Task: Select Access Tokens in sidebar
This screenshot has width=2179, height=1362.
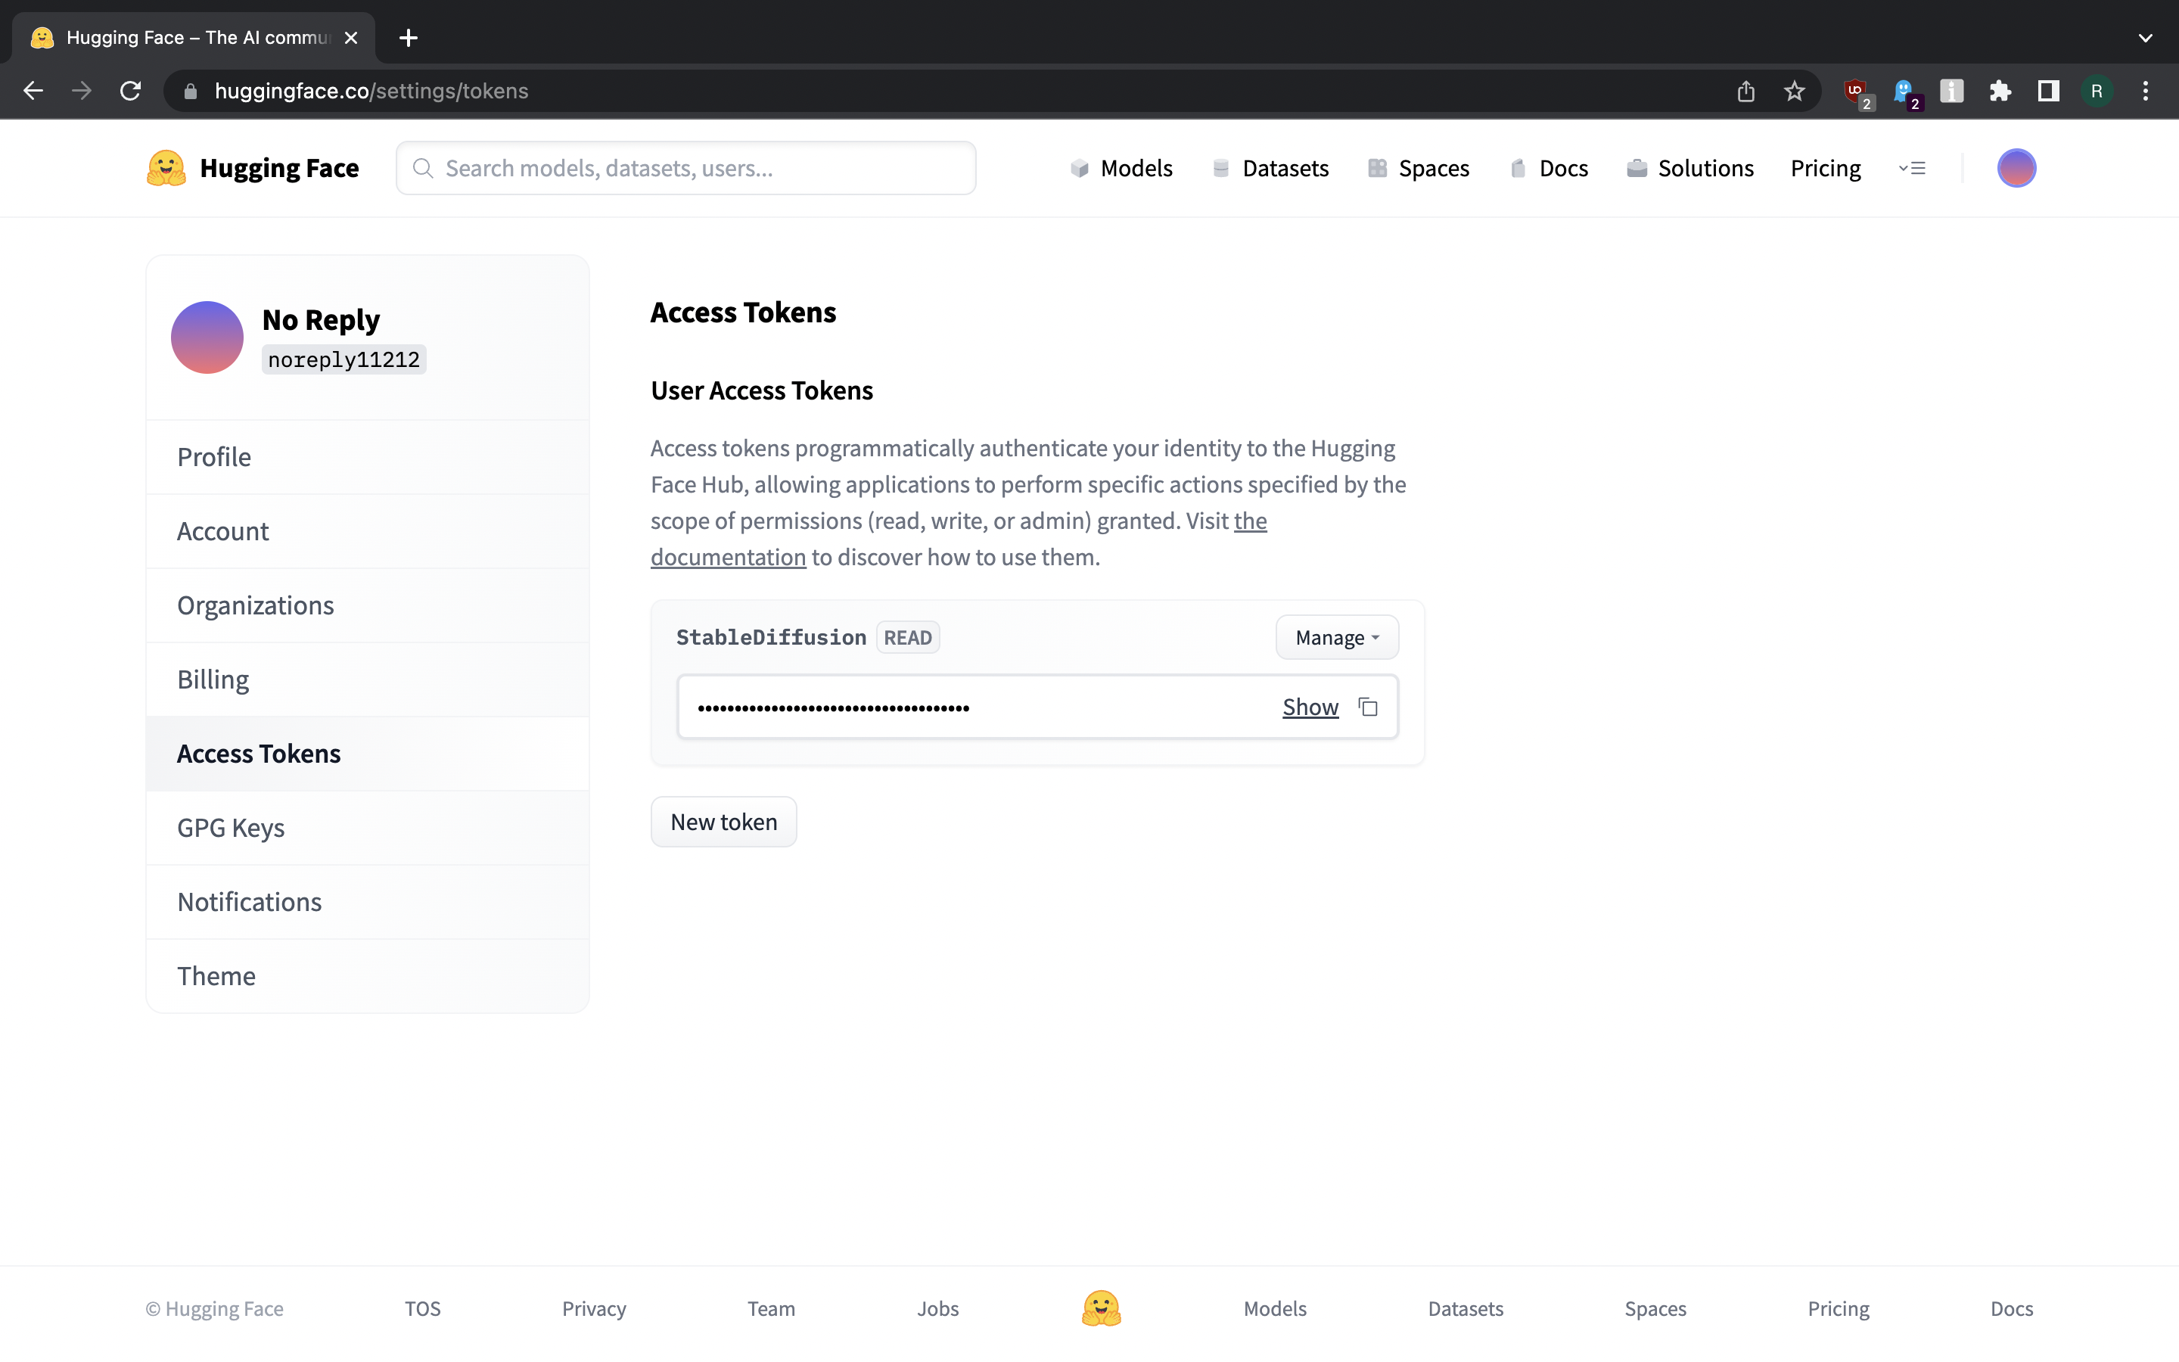Action: pyautogui.click(x=368, y=754)
